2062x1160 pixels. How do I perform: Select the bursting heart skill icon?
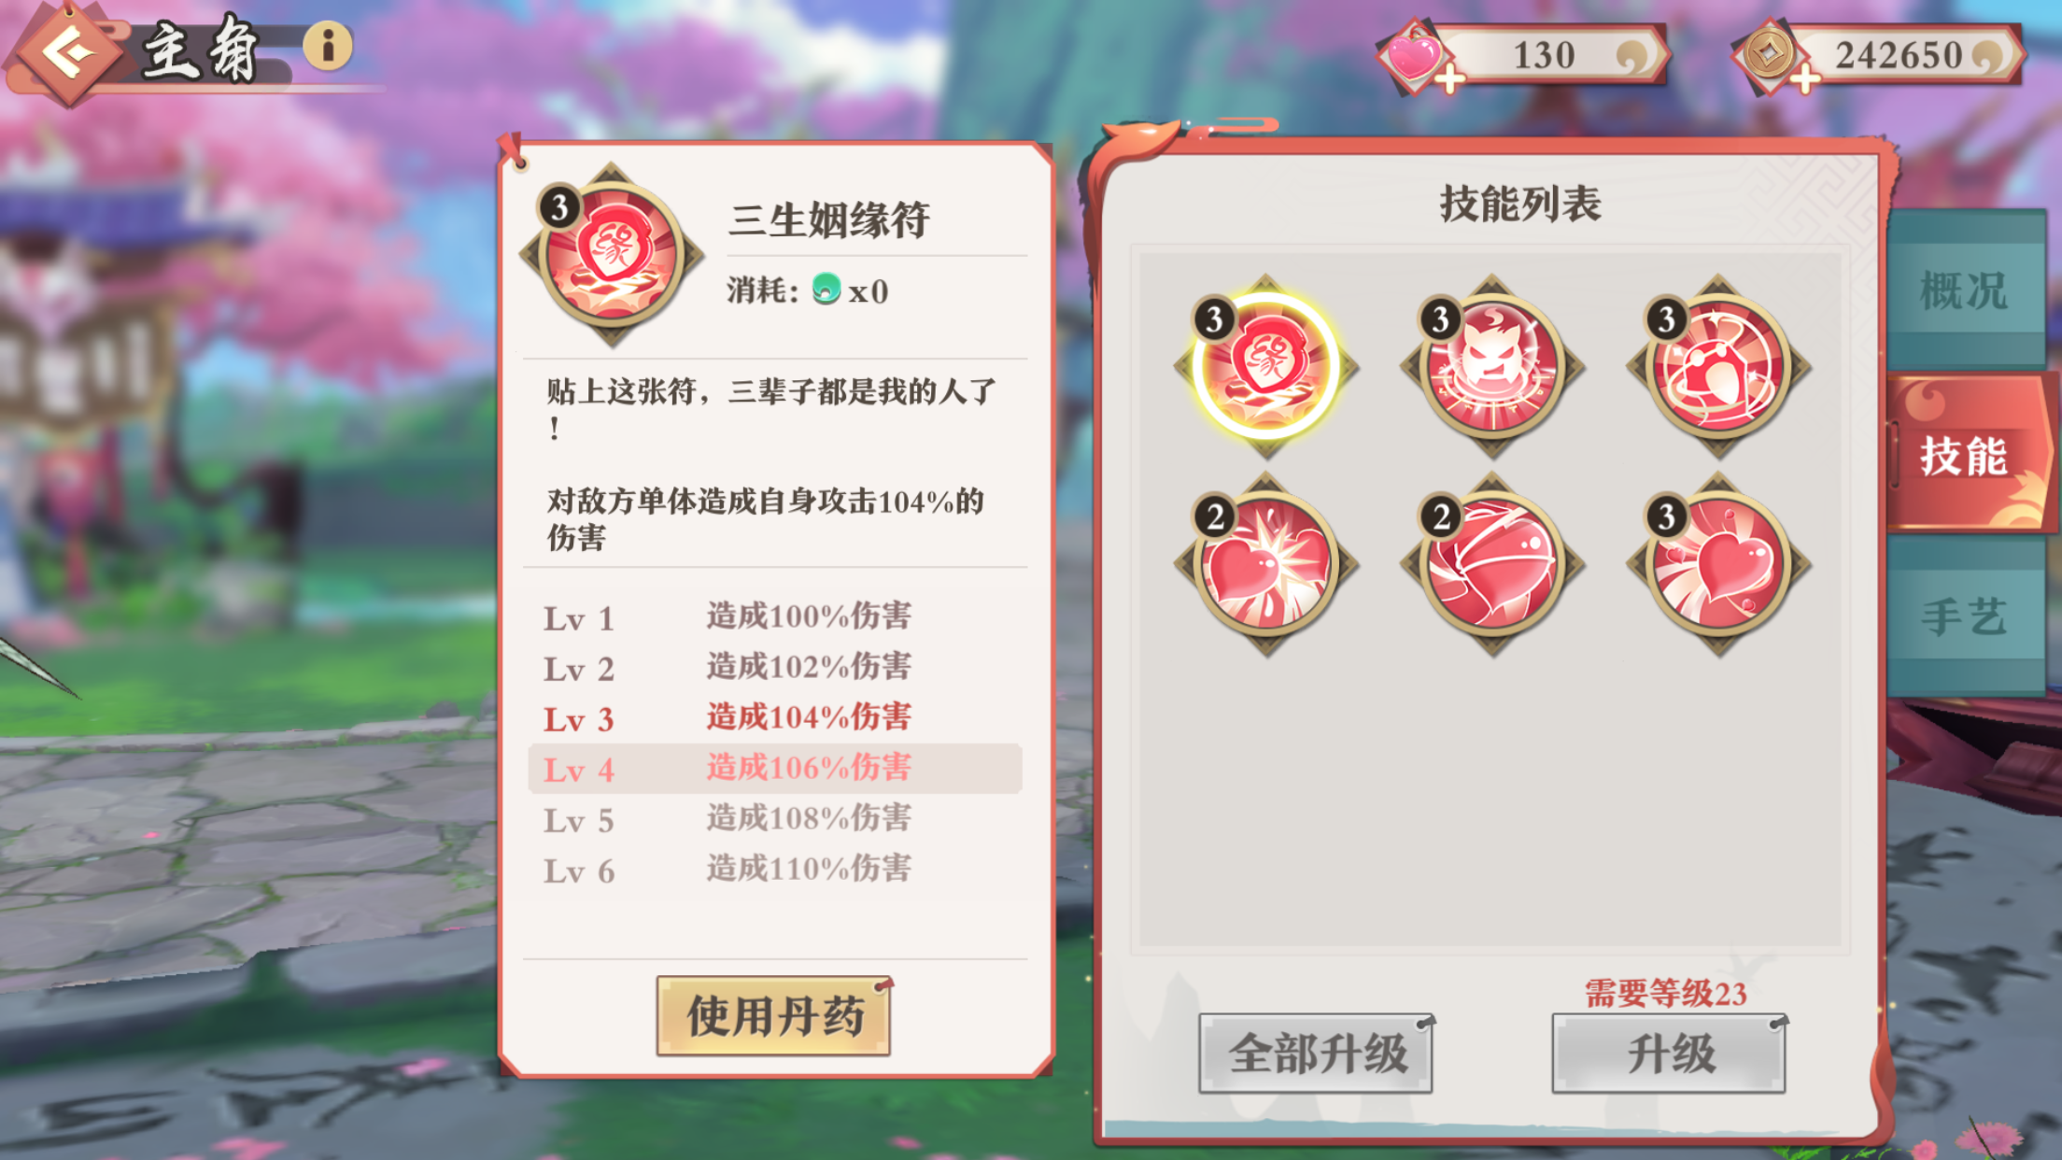click(x=1265, y=564)
